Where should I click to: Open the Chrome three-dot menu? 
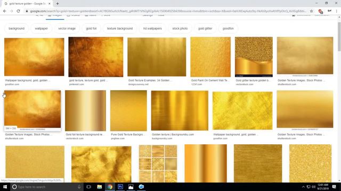click(336, 11)
